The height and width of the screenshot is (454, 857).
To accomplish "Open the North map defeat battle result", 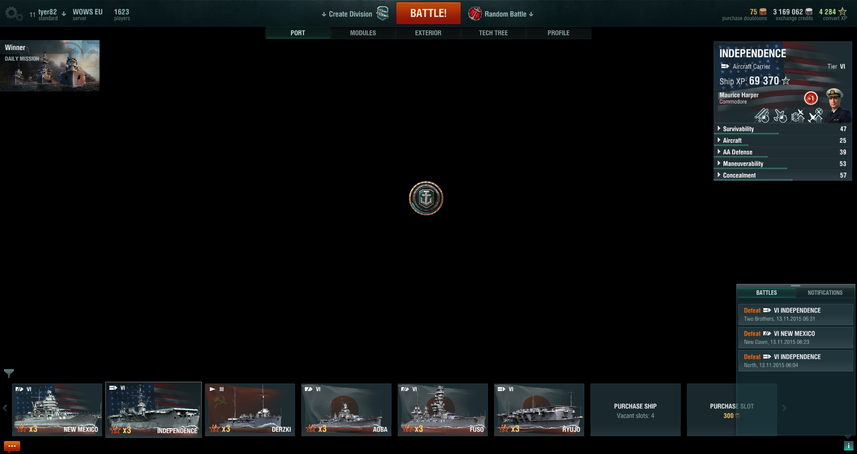I will (x=795, y=361).
